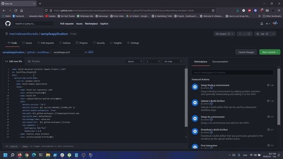Switch to the Preview tab
The width and height of the screenshot is (283, 159).
(x=34, y=61)
